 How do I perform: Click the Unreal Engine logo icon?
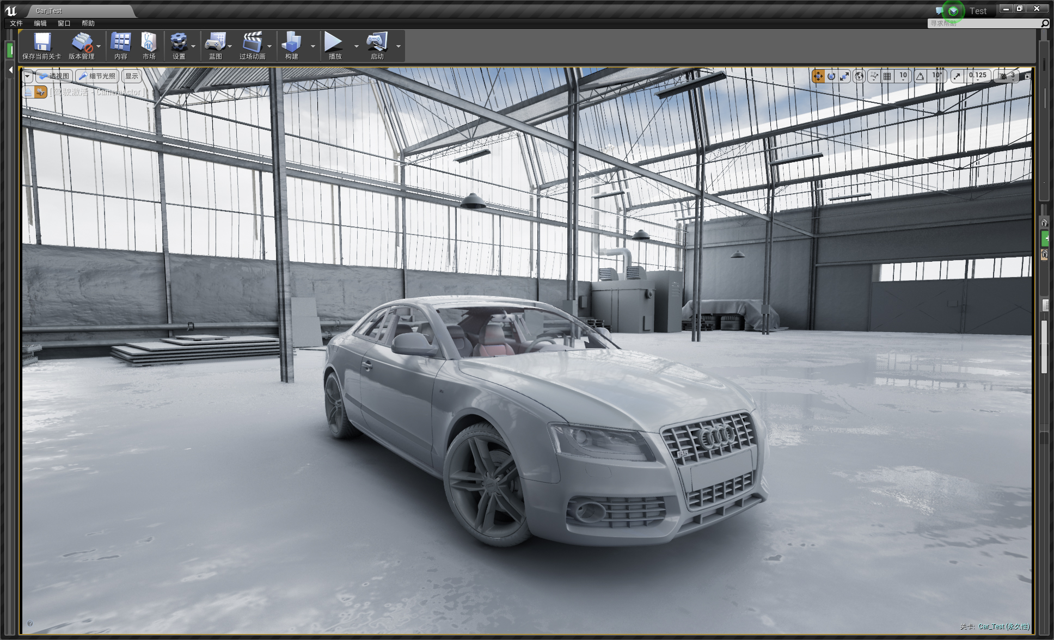coord(11,10)
